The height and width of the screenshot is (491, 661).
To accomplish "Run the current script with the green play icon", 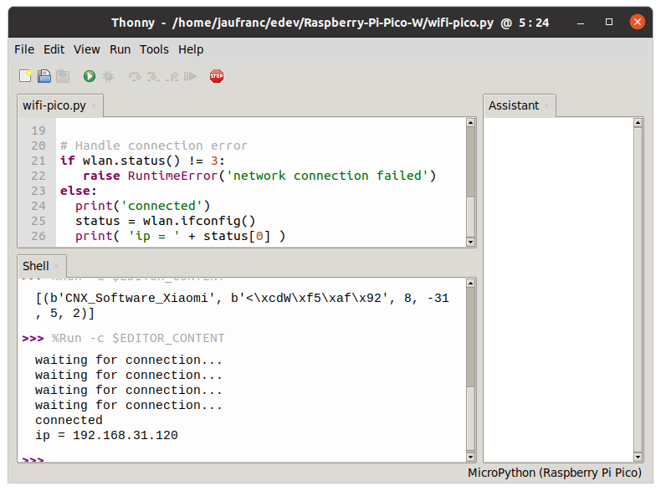I will point(90,76).
